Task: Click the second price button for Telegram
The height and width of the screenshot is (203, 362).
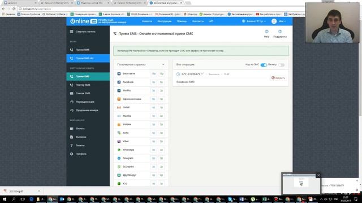Action: point(161,158)
